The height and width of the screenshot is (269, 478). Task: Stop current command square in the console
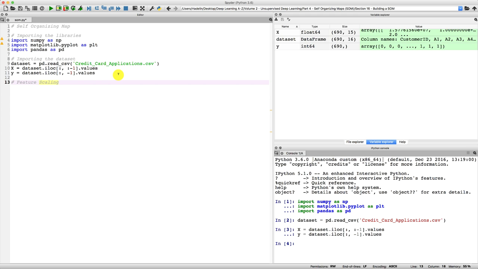tap(468, 153)
